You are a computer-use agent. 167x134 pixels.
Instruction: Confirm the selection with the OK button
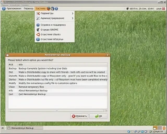coord(98,116)
